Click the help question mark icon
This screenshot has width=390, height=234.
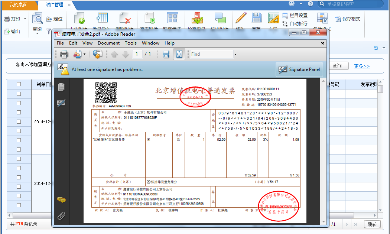point(311,4)
